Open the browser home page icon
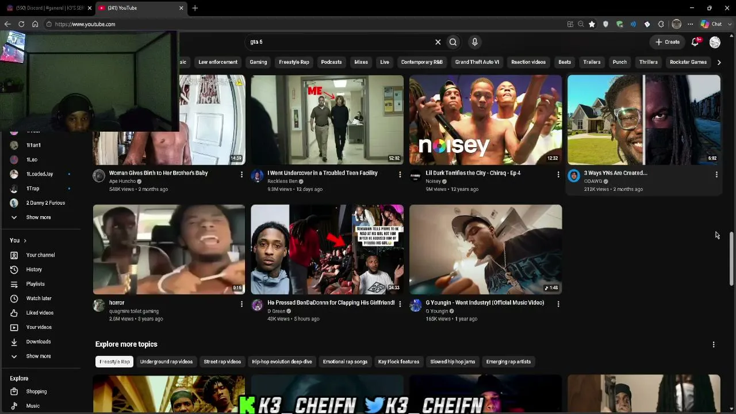This screenshot has height=414, width=736. 35,24
